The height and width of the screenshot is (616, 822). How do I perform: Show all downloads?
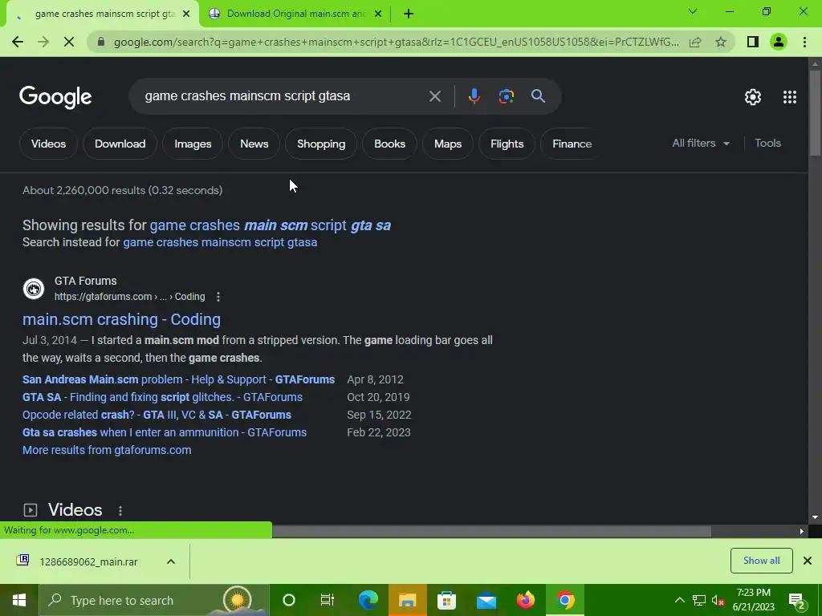tap(761, 561)
